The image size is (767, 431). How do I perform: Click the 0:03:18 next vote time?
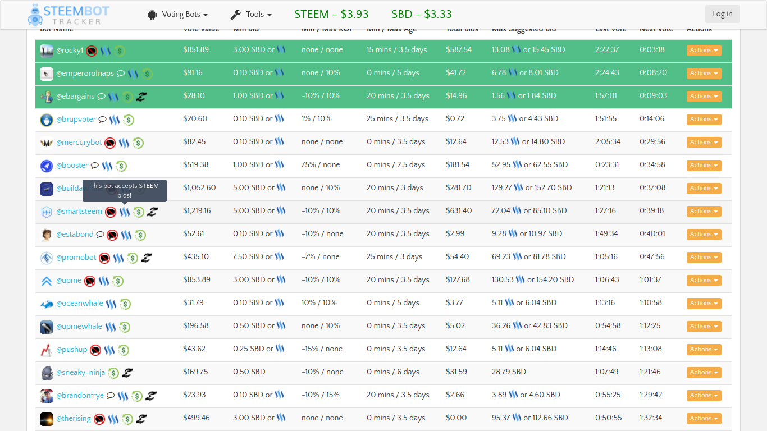click(x=652, y=50)
